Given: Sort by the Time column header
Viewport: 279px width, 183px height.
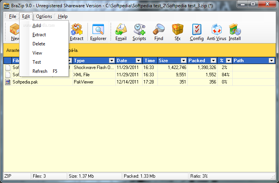Looking at the screenshot, I should [x=150, y=61].
